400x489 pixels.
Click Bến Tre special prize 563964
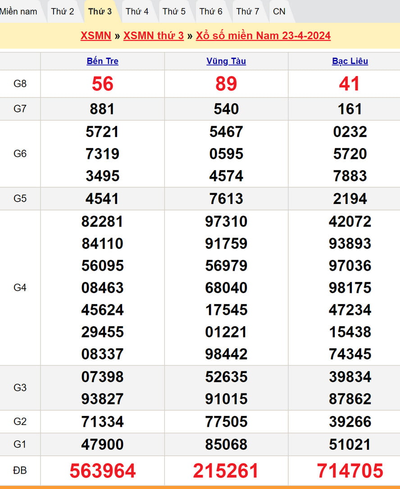click(102, 471)
